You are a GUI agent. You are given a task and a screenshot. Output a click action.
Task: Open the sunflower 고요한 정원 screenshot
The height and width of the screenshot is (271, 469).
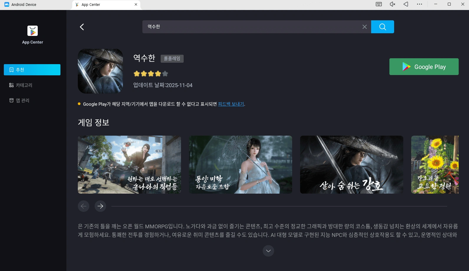click(x=435, y=164)
